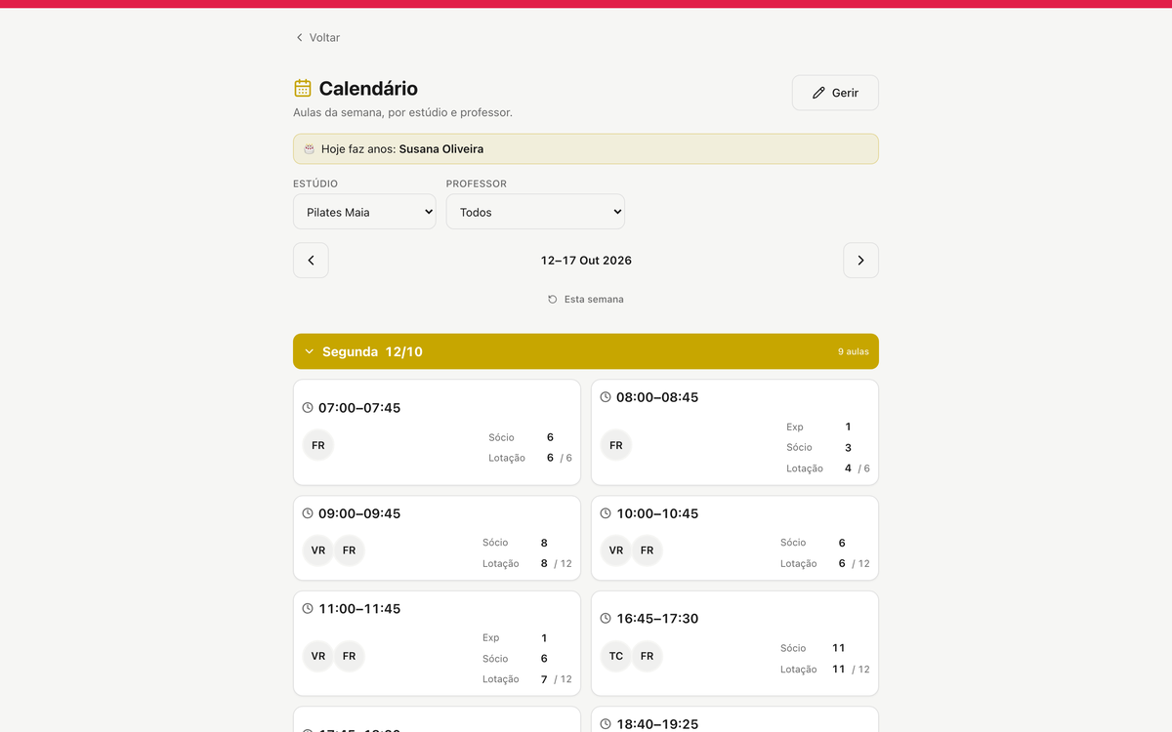Click the week range 12–17 Out 2026
Screen dimensions: 1172x732
point(586,261)
